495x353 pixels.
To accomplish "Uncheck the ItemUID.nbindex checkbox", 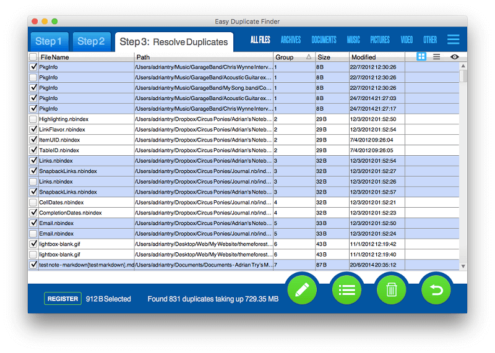I will coord(33,140).
